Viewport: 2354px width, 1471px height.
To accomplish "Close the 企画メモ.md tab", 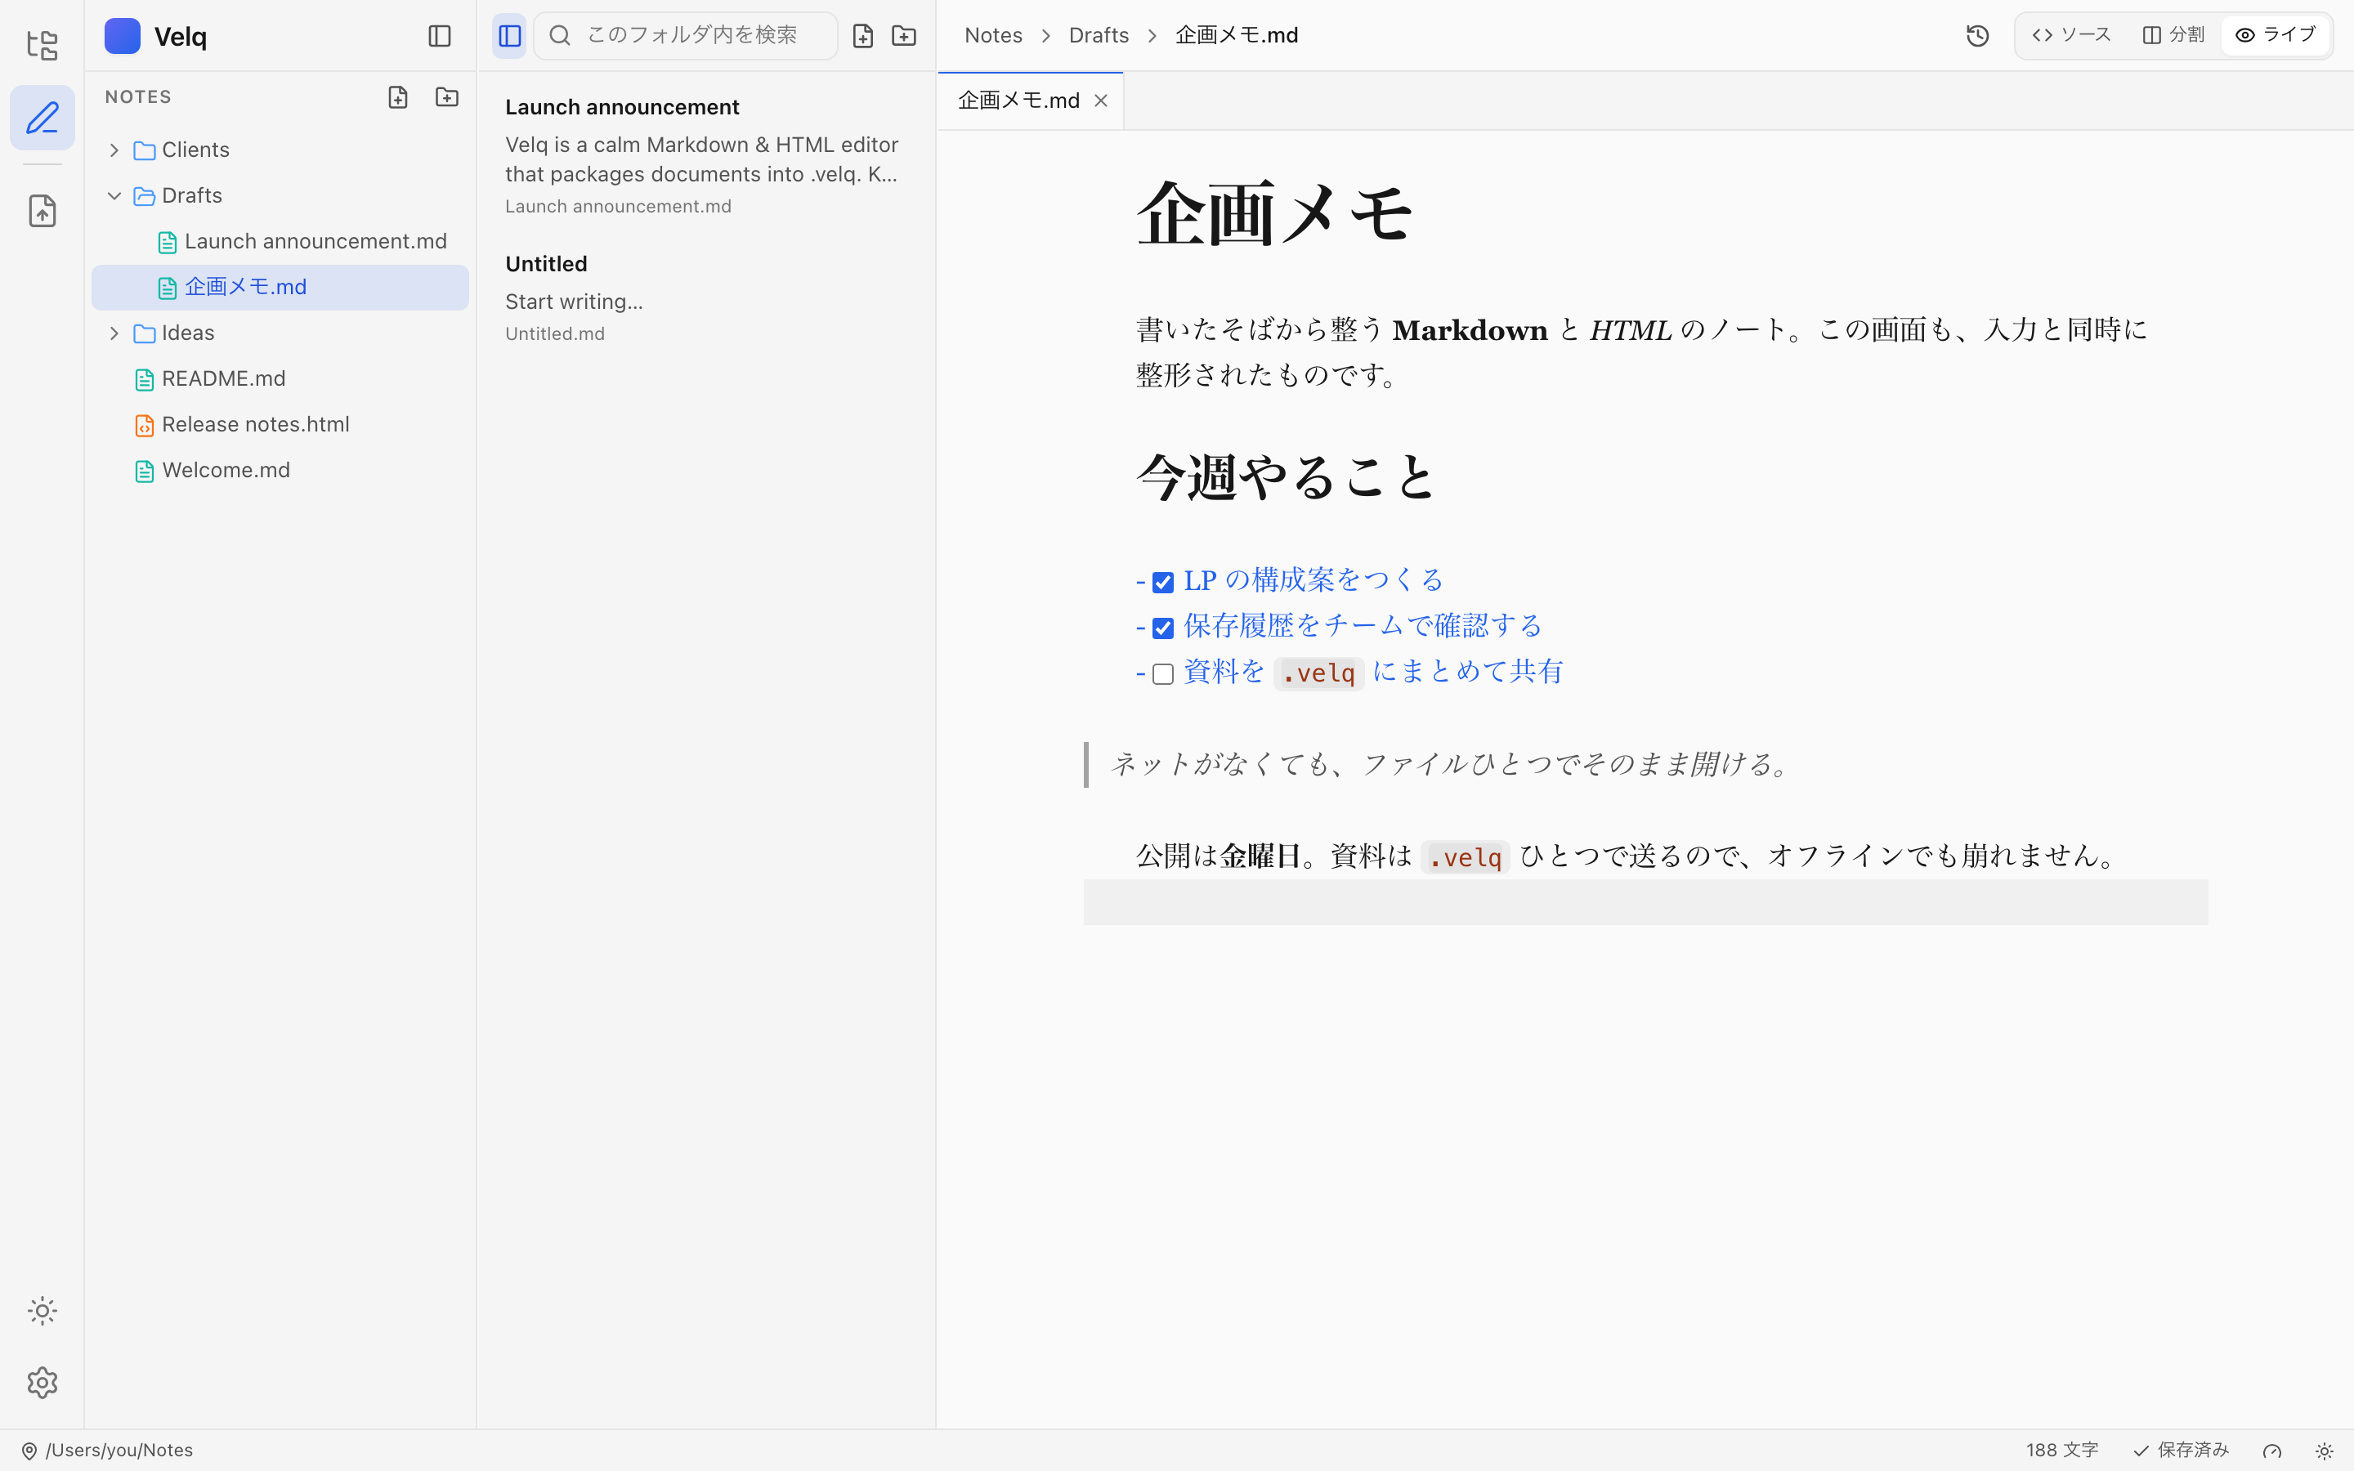I will [1101, 101].
